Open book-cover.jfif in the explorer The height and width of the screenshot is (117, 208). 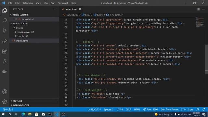[25, 32]
